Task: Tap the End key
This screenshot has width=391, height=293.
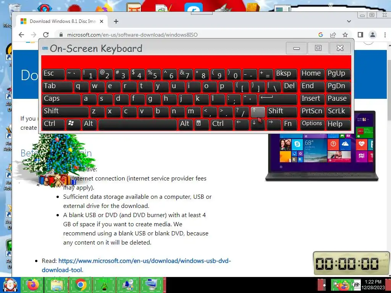Action: pyautogui.click(x=312, y=87)
